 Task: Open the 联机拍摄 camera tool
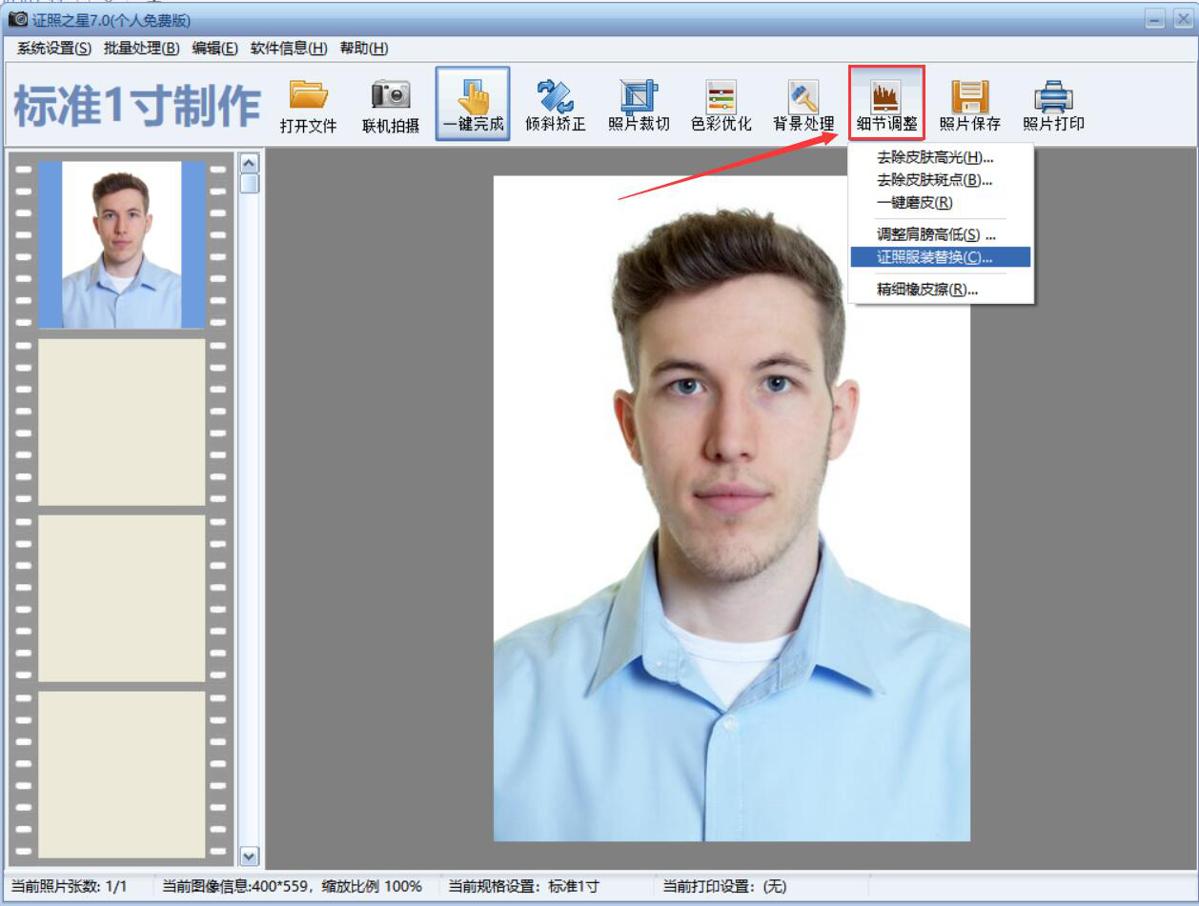pos(390,96)
